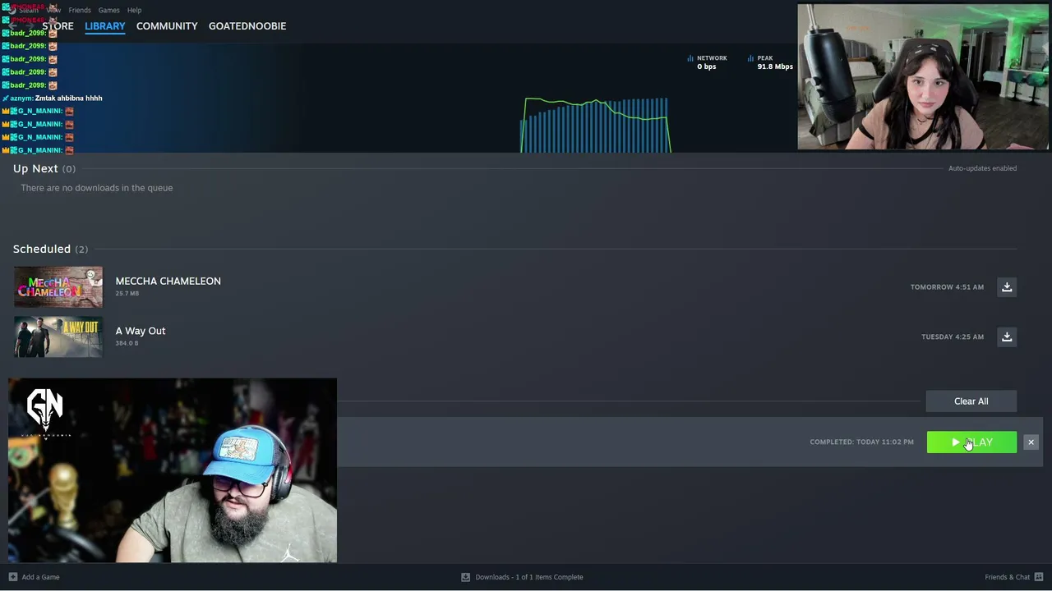
Task: Open the Friends menu
Action: coord(80,10)
